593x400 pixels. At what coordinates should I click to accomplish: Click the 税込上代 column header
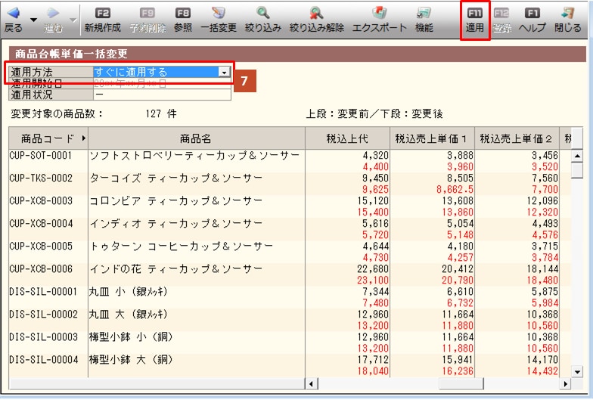[x=347, y=138]
